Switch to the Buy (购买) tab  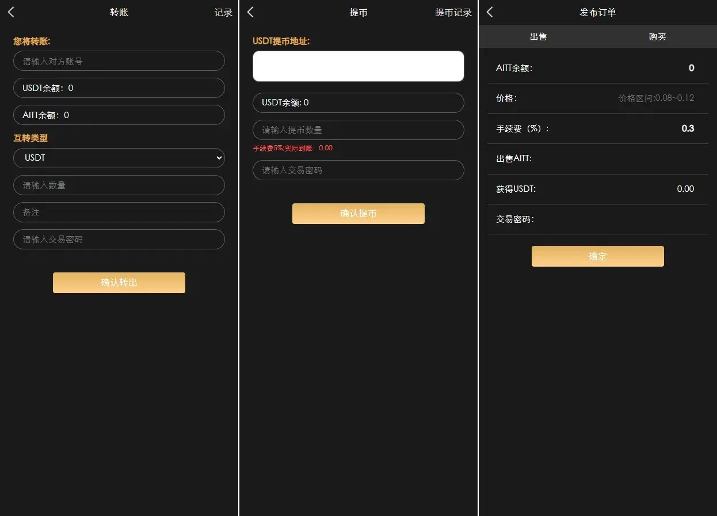[657, 36]
